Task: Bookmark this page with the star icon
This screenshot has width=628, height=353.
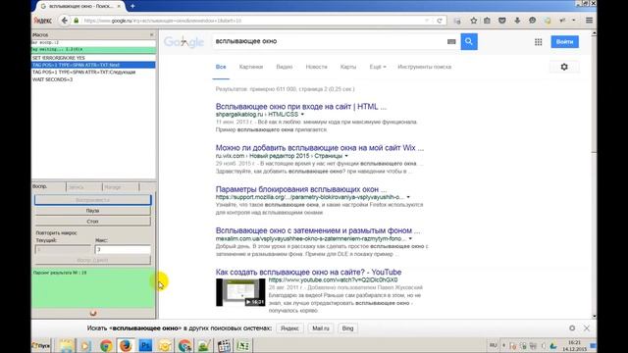Action: (473, 21)
